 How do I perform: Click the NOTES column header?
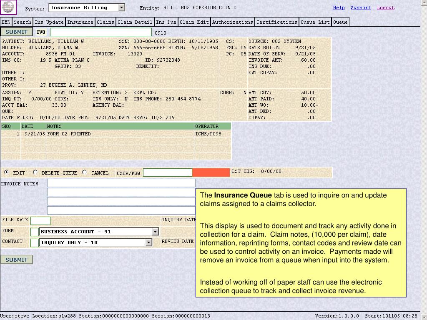(x=120, y=126)
